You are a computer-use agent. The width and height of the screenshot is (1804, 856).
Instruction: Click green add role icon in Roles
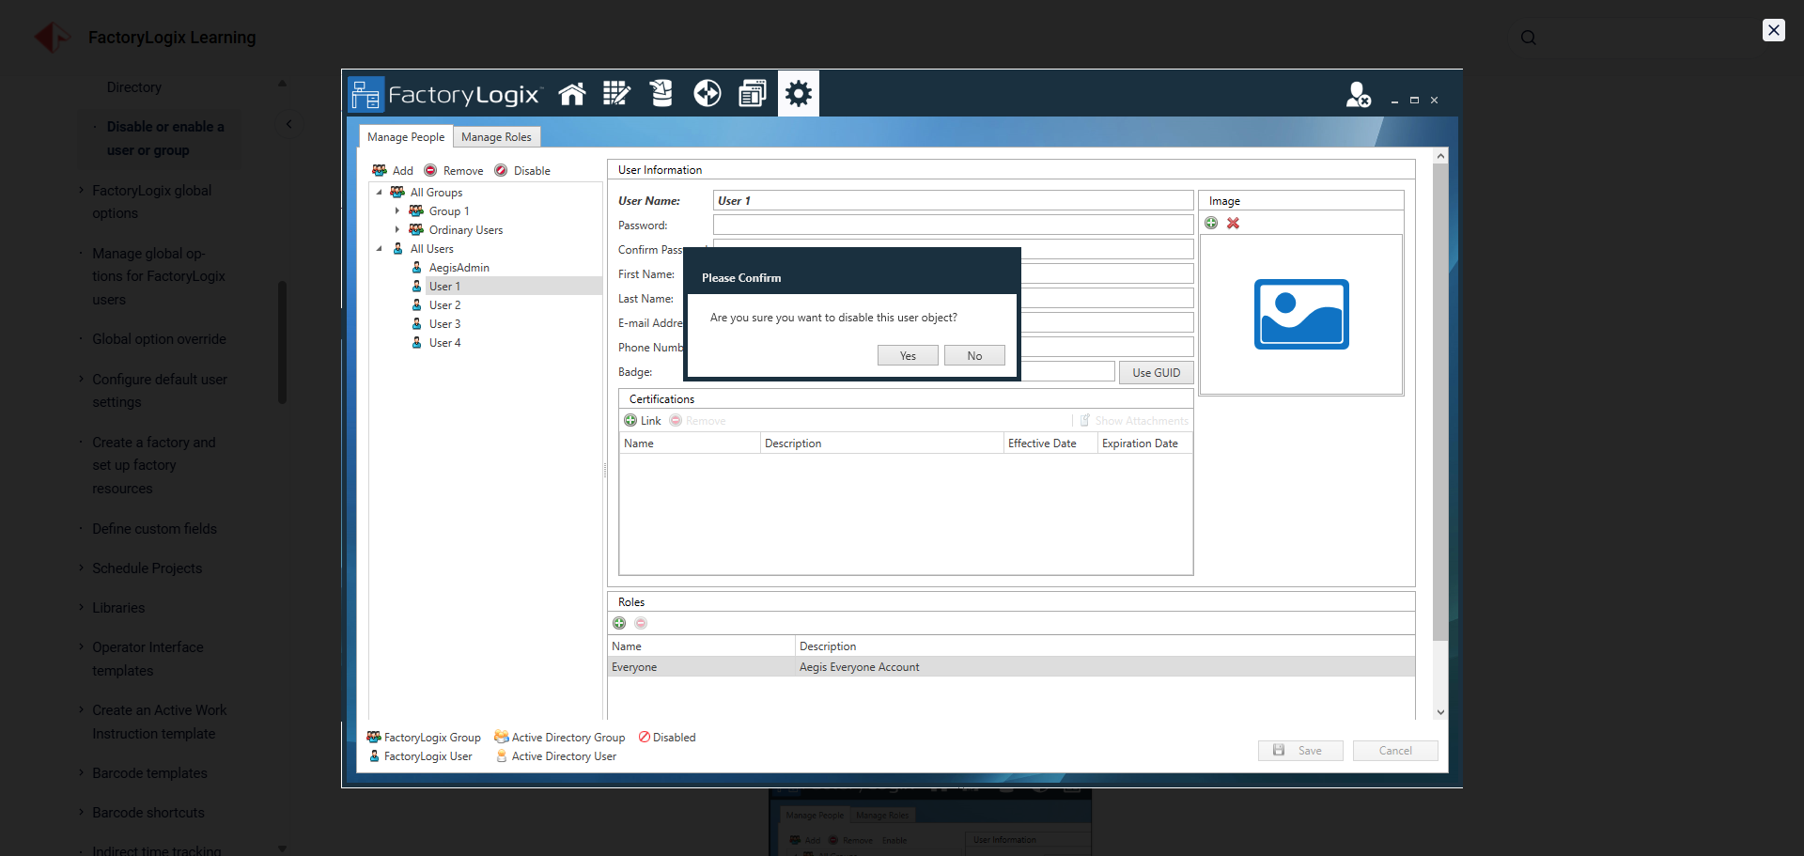click(x=619, y=624)
